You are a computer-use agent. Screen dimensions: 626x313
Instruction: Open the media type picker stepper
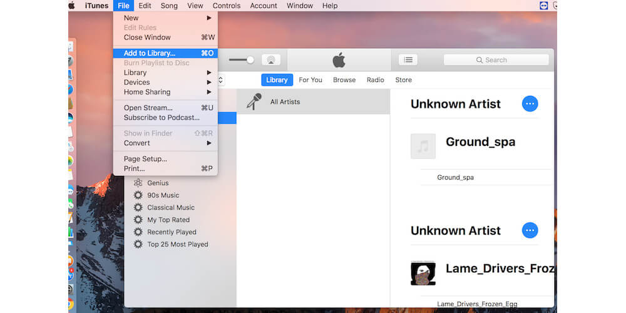pos(220,80)
